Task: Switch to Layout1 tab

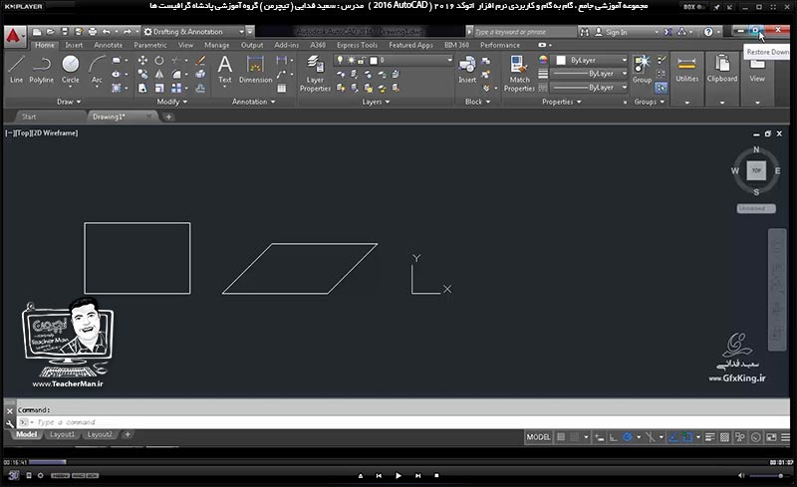Action: [62, 434]
